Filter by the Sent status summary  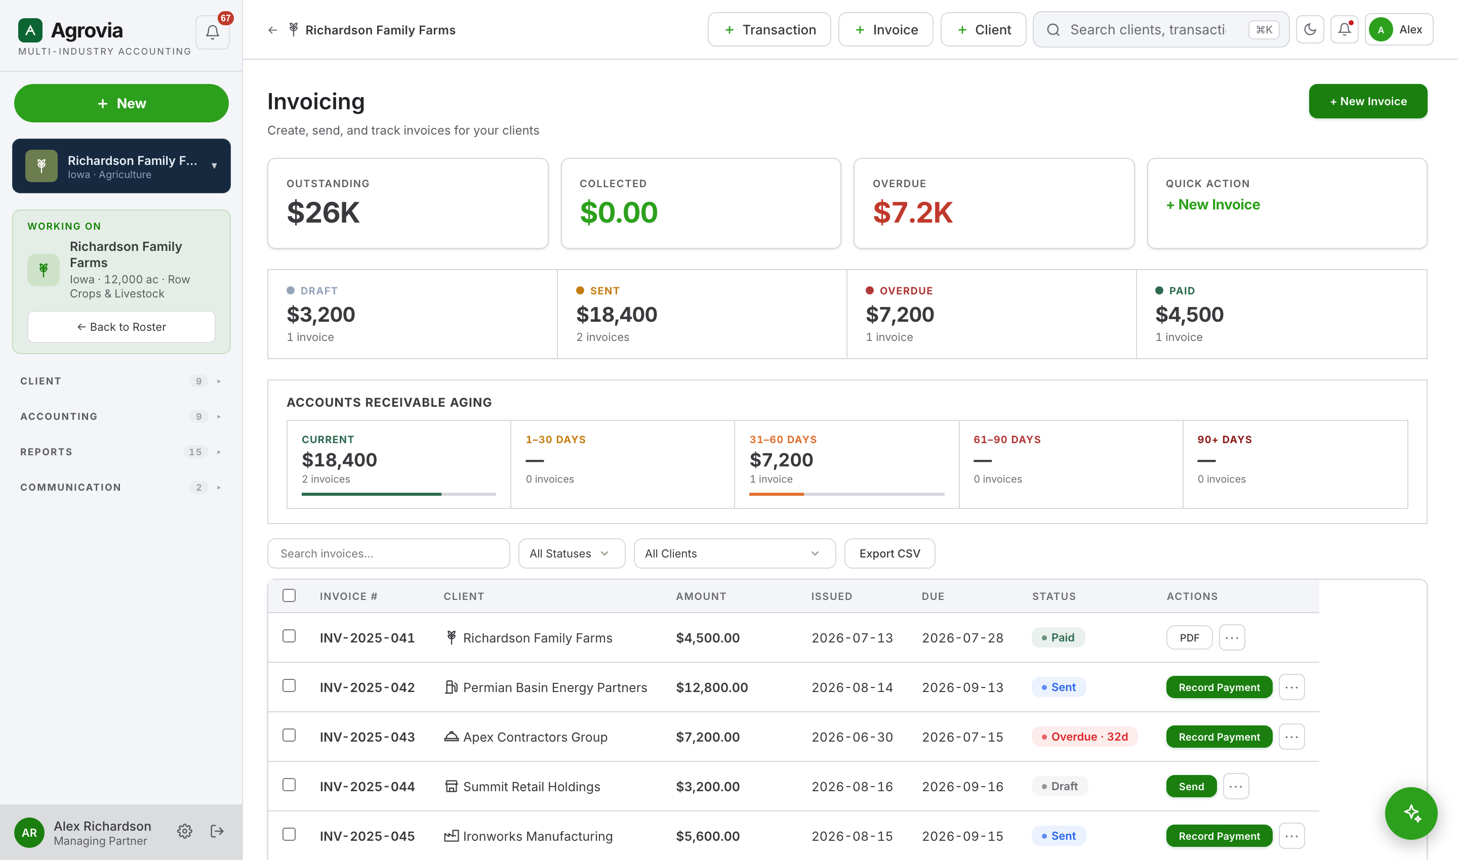pos(702,314)
